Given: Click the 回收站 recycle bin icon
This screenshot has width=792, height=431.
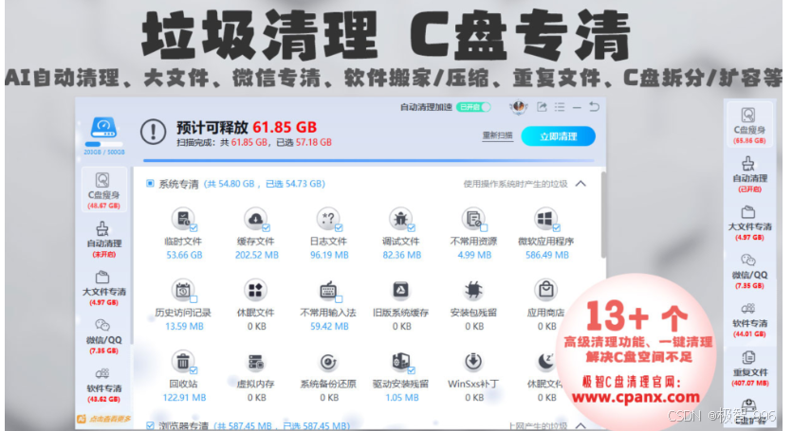Looking at the screenshot, I should point(183,362).
